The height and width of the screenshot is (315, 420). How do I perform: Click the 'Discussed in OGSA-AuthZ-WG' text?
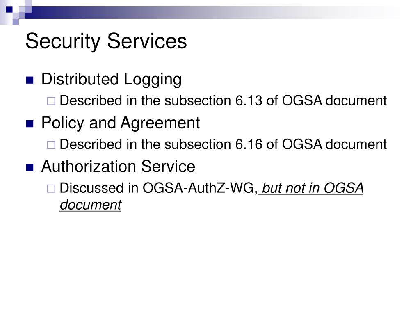click(x=159, y=188)
